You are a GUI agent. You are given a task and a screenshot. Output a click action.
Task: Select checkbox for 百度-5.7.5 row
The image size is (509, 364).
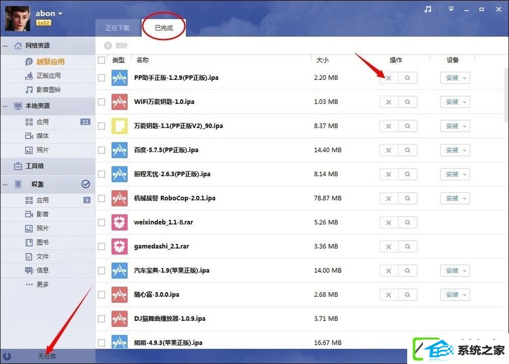point(102,150)
